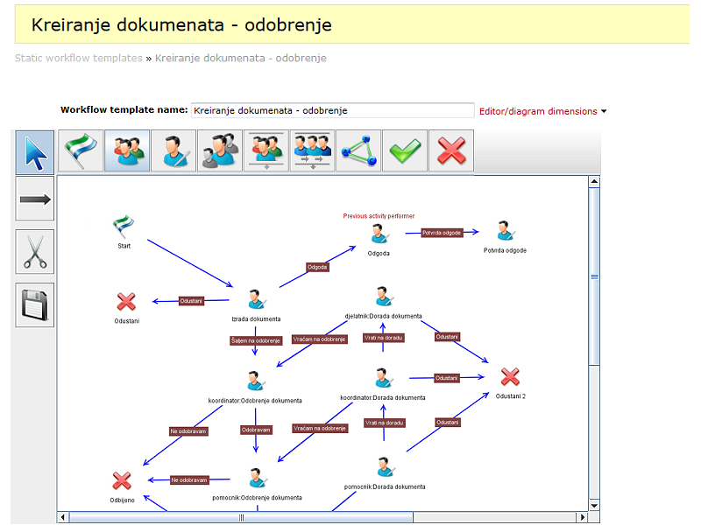
Task: Click the vertical scrollbar down arrow
Action: coord(594,506)
